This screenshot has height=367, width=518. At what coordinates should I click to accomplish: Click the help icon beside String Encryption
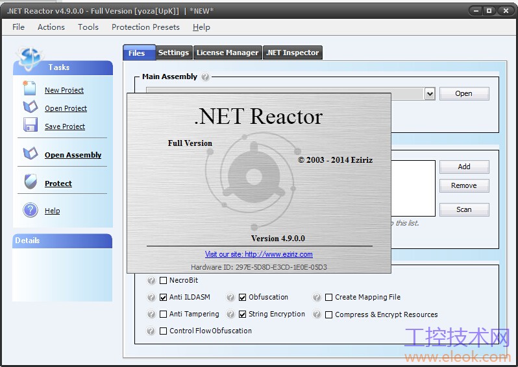(230, 314)
